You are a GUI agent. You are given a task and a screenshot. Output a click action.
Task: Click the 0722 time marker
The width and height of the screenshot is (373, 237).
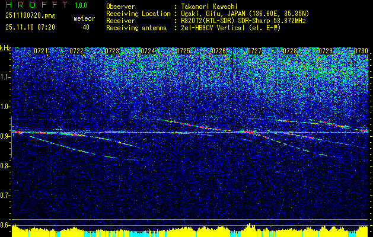point(76,51)
